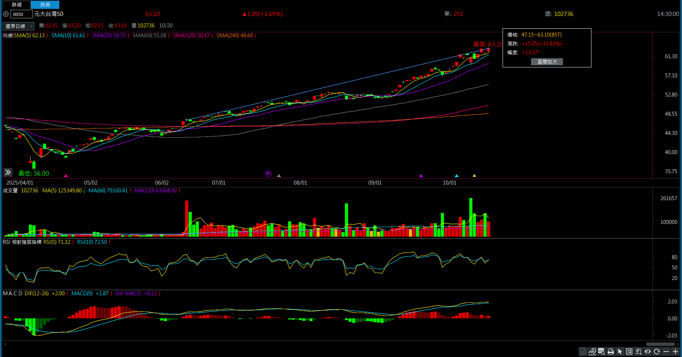Click the refresh chart icon
The width and height of the screenshot is (682, 357).
(657, 351)
